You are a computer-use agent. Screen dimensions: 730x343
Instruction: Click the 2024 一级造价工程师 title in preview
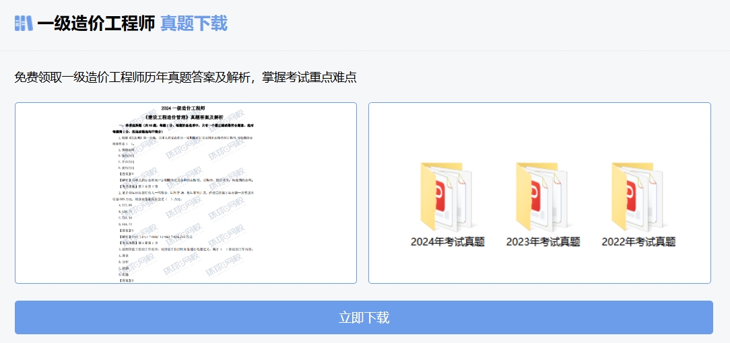pos(183,108)
